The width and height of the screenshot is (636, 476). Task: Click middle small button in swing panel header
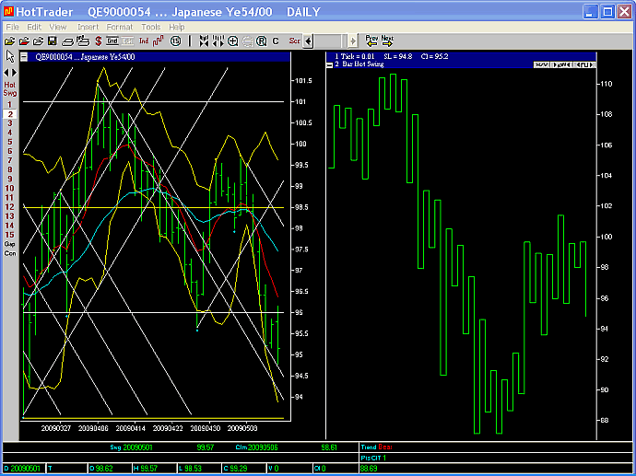[x=562, y=64]
